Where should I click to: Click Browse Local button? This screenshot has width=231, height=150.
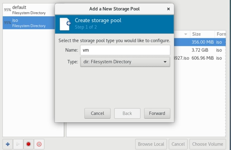click(151, 144)
